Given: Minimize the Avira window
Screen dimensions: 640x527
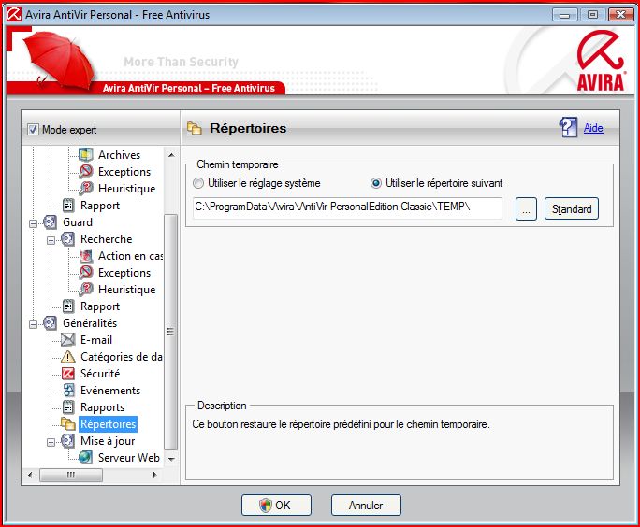Looking at the screenshot, I should pyautogui.click(x=564, y=15).
